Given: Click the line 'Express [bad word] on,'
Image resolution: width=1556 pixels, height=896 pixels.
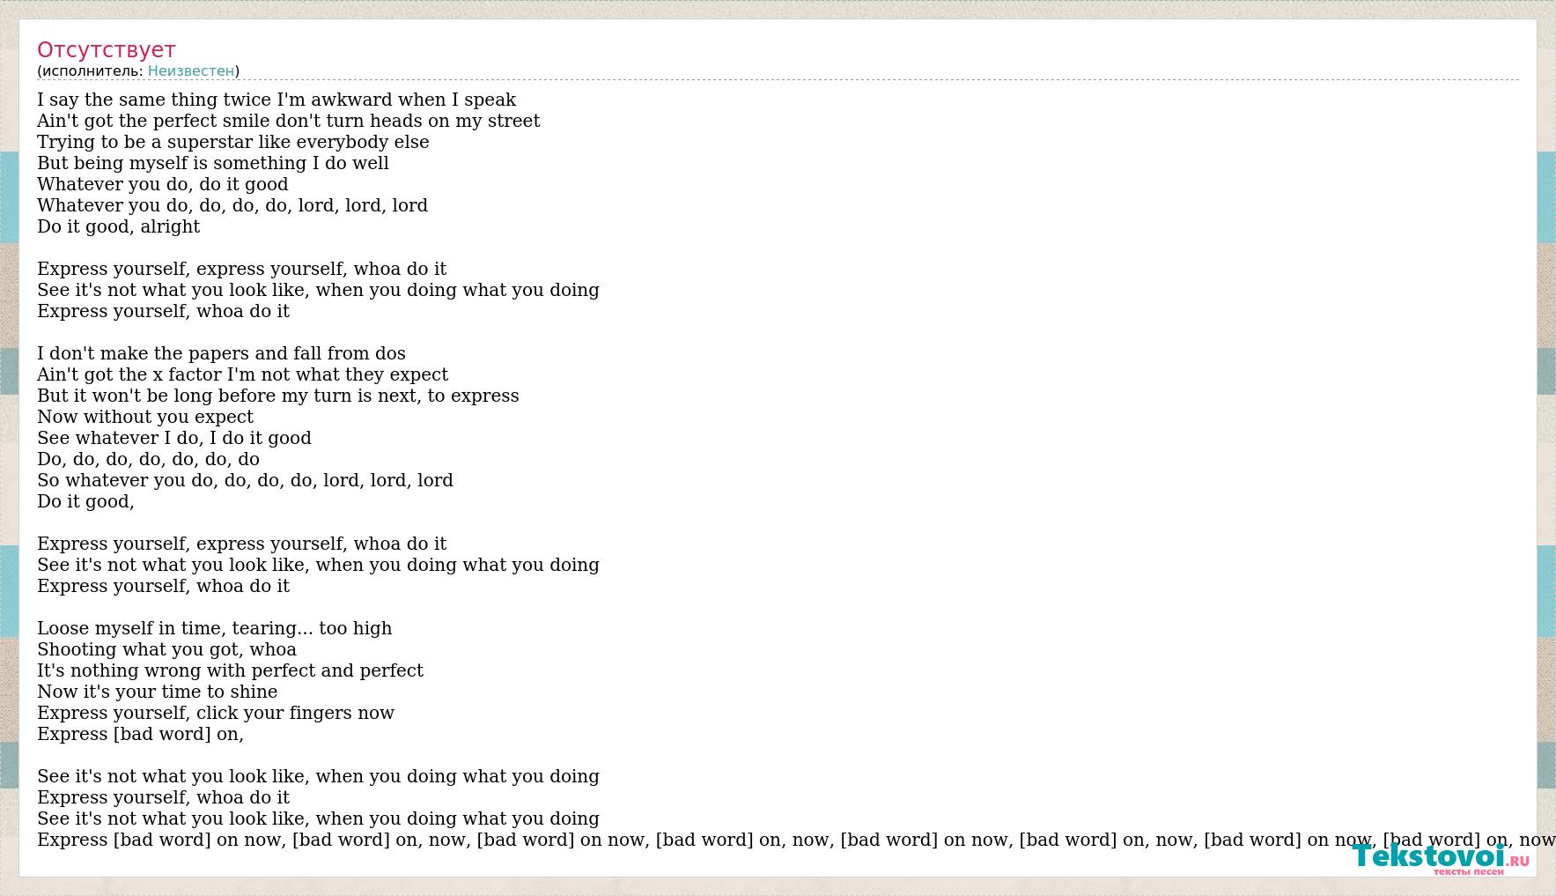Looking at the screenshot, I should click(141, 734).
